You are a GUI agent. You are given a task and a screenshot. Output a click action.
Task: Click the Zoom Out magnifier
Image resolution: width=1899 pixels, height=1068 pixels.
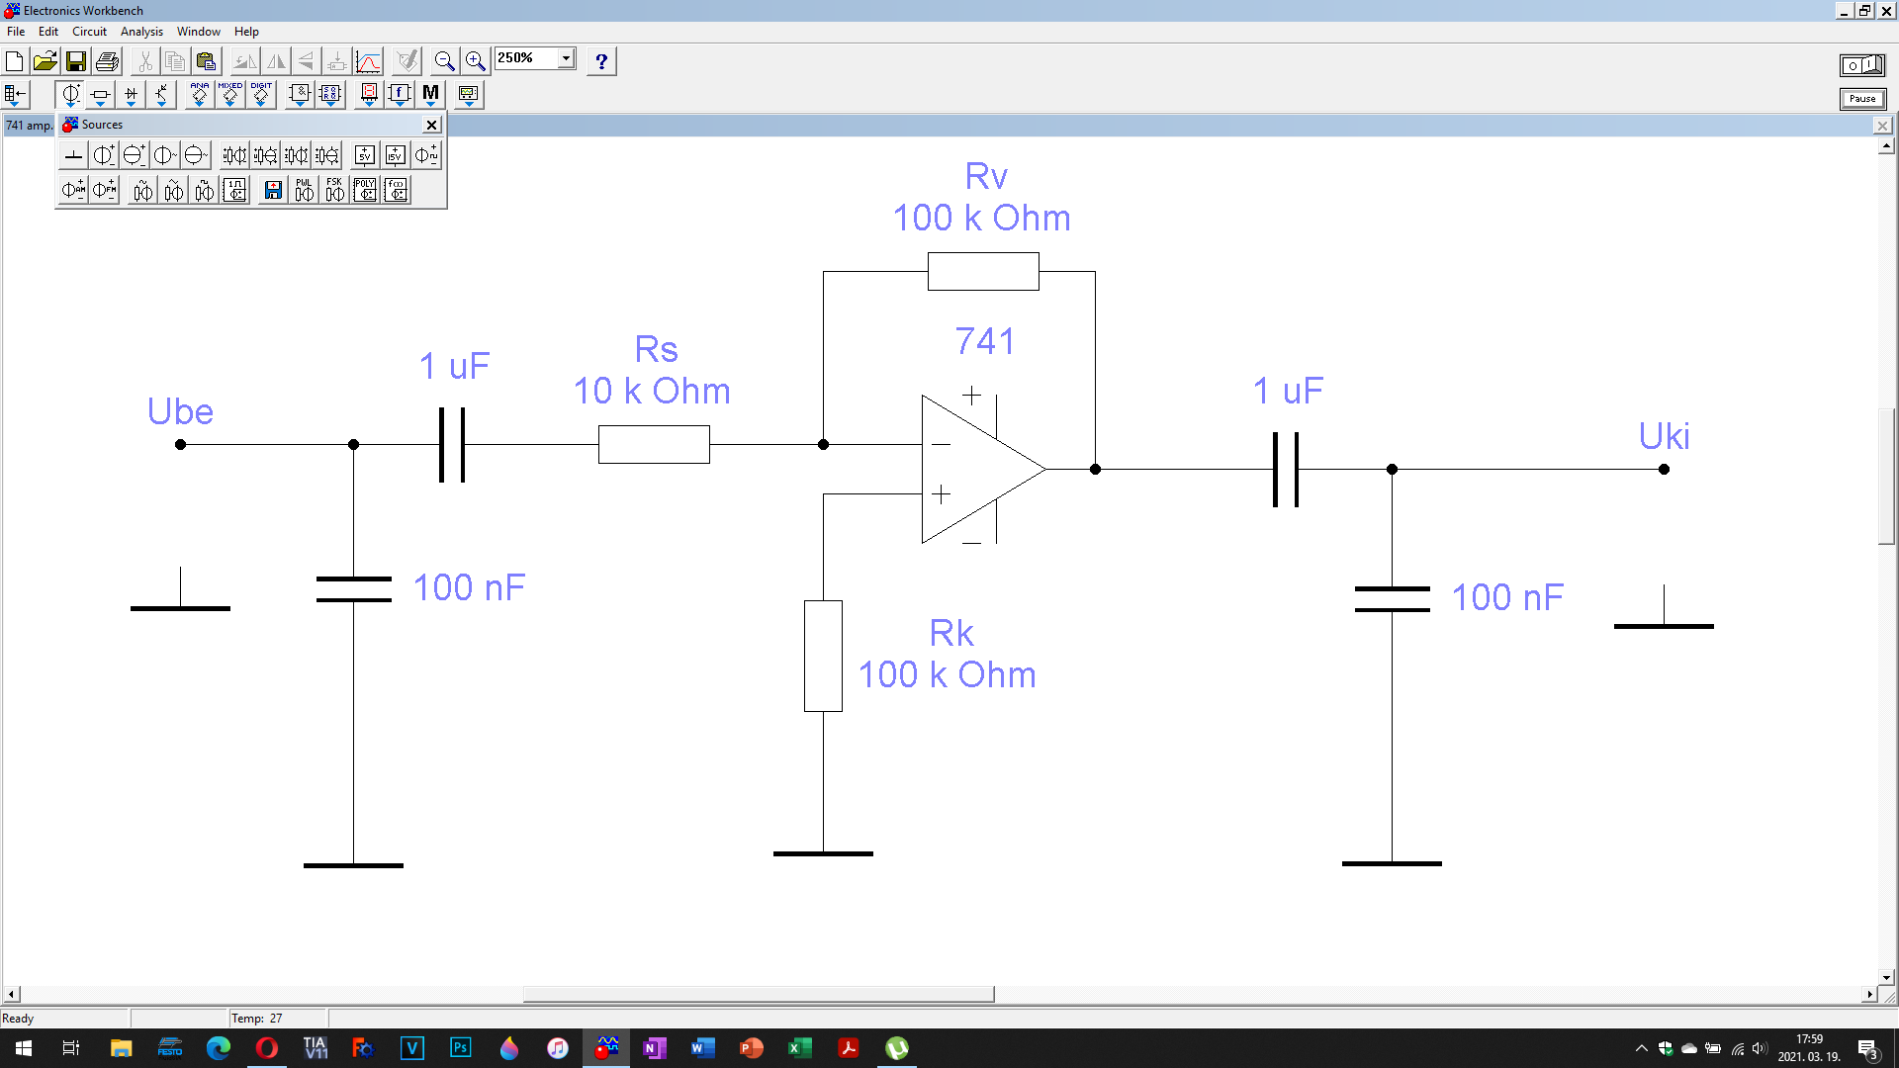click(444, 61)
